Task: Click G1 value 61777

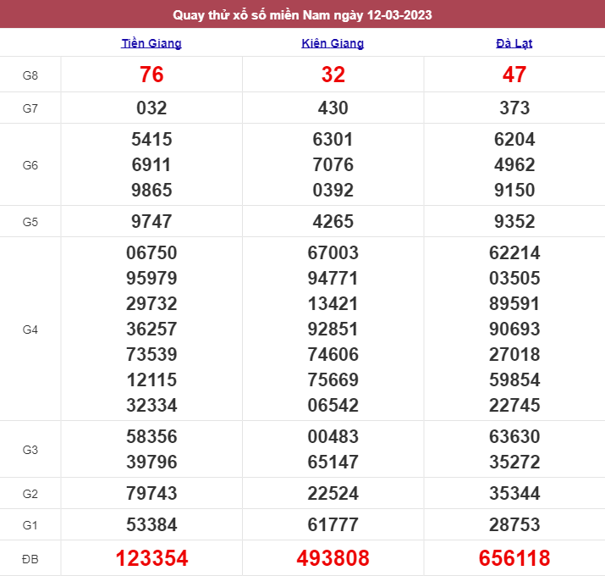Action: [x=333, y=524]
